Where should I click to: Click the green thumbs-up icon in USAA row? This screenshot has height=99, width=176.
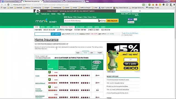(x=50, y=72)
